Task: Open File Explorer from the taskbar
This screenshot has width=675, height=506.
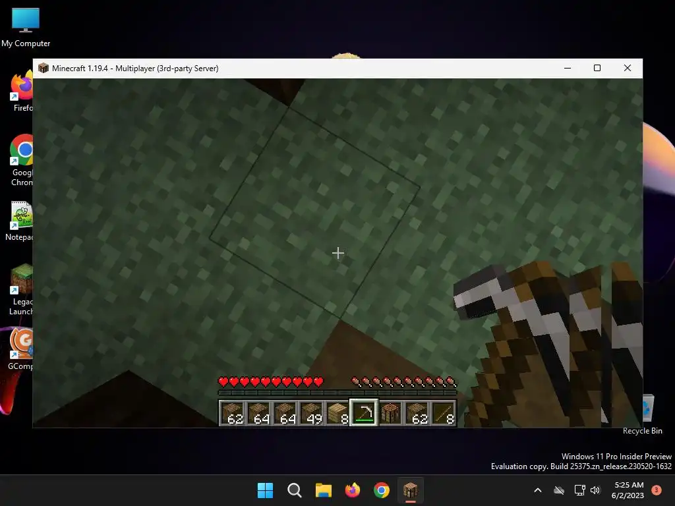Action: [323, 490]
